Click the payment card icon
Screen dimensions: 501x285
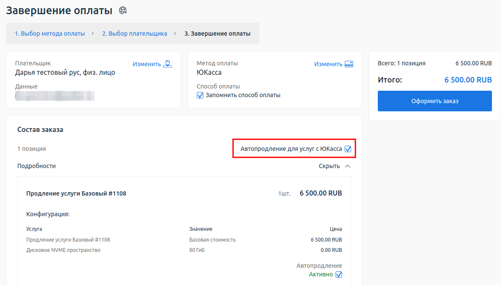coord(349,64)
